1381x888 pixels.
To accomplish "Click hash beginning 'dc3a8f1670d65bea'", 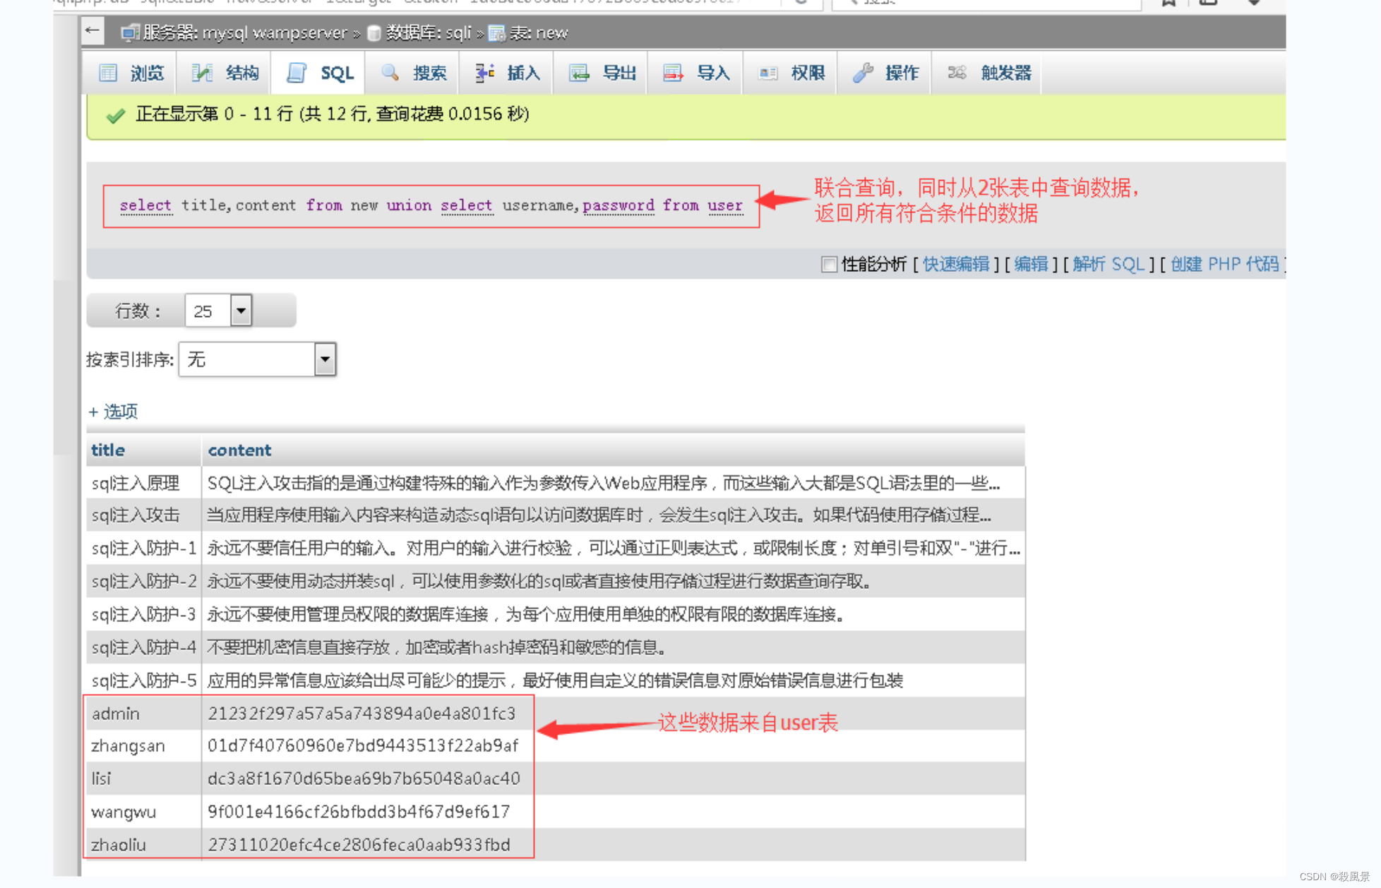I will click(364, 779).
